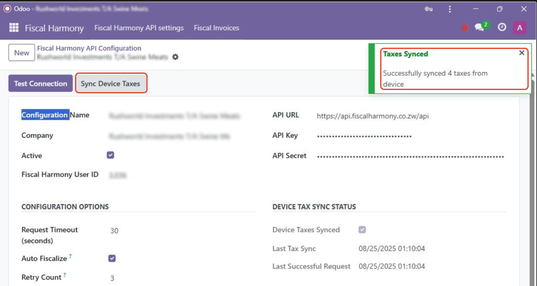Open the gear actions menu beside record name
The image size is (537, 286).
click(x=175, y=57)
